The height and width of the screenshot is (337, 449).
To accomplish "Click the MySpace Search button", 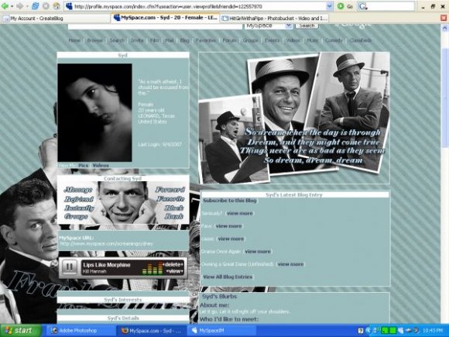I will tap(307, 26).
